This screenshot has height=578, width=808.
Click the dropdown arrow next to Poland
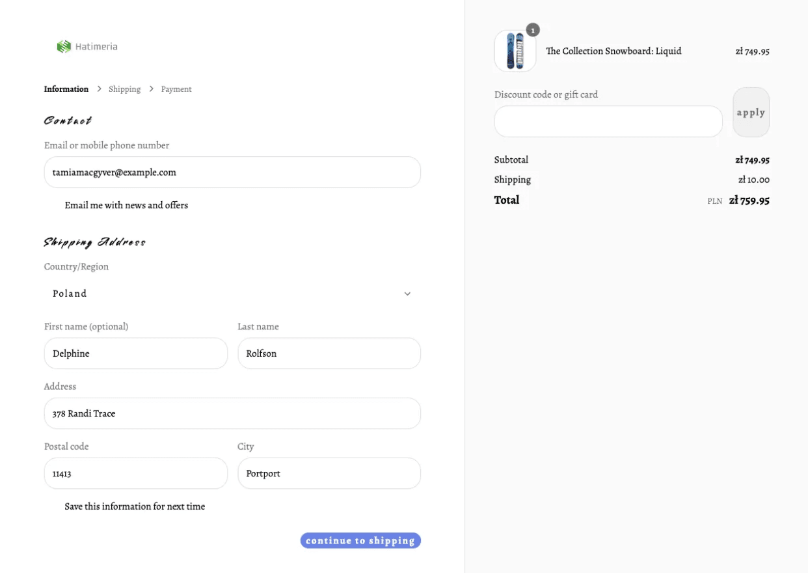click(407, 294)
